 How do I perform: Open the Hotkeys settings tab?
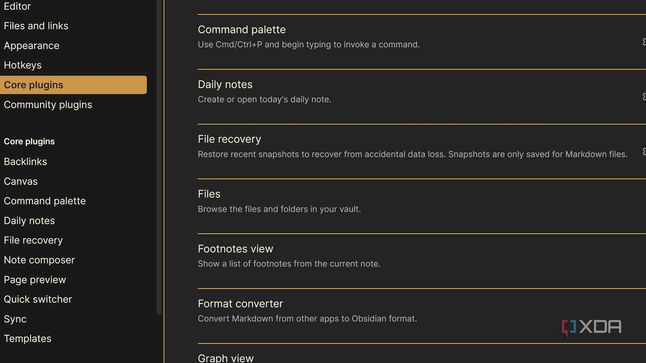tap(23, 65)
